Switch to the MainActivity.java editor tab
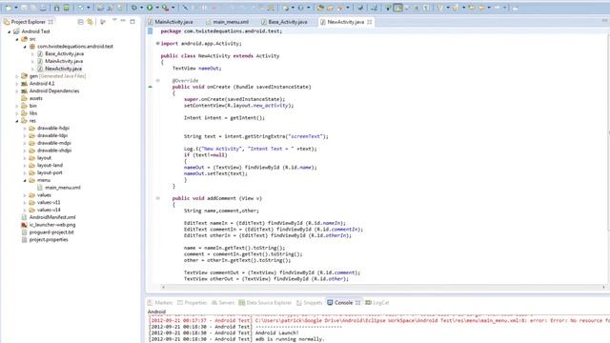 pyautogui.click(x=171, y=22)
